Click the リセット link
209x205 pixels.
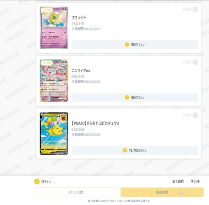[x=195, y=181]
